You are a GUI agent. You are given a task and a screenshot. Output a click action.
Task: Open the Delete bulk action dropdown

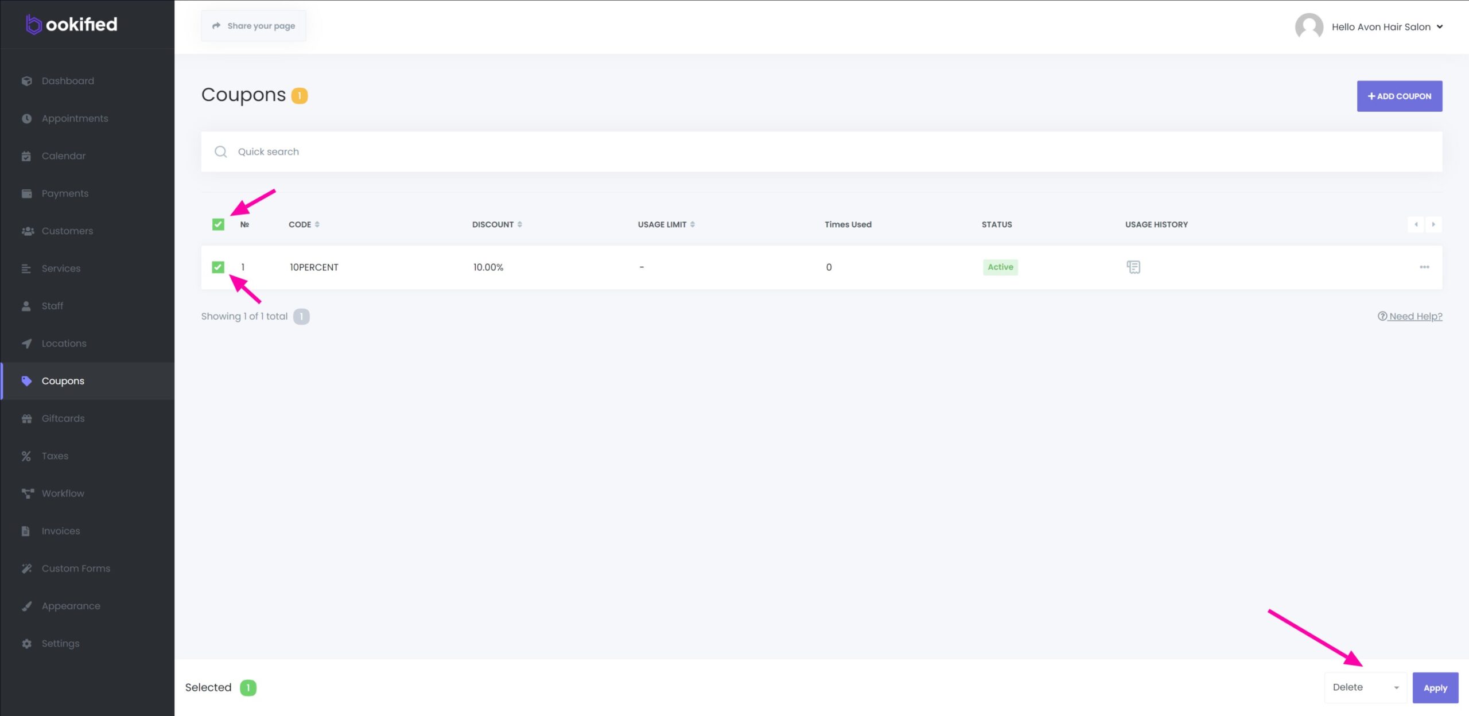pyautogui.click(x=1365, y=687)
